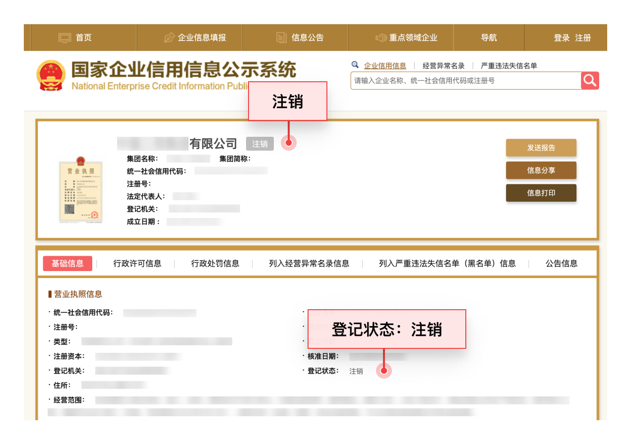
Task: Click the pen icon beside 企业信息填报
Action: (x=170, y=38)
